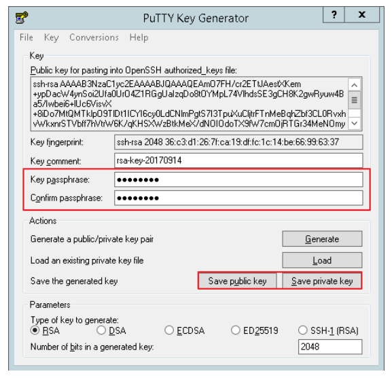Open the Key menu
The height and width of the screenshot is (378, 392).
click(x=51, y=37)
